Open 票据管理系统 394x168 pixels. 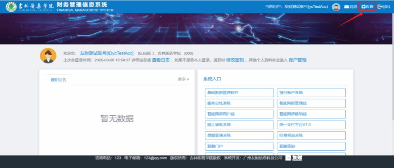[x=239, y=136]
